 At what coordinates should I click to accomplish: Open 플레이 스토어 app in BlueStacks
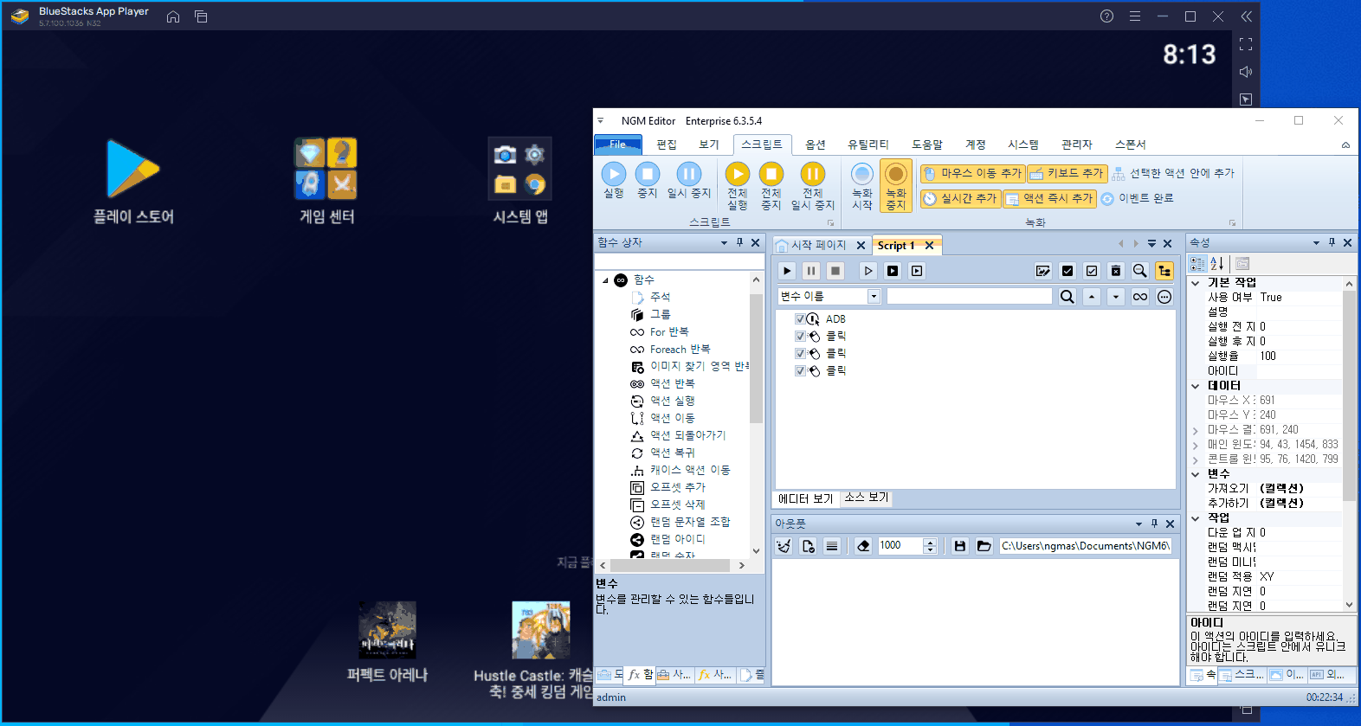click(133, 180)
